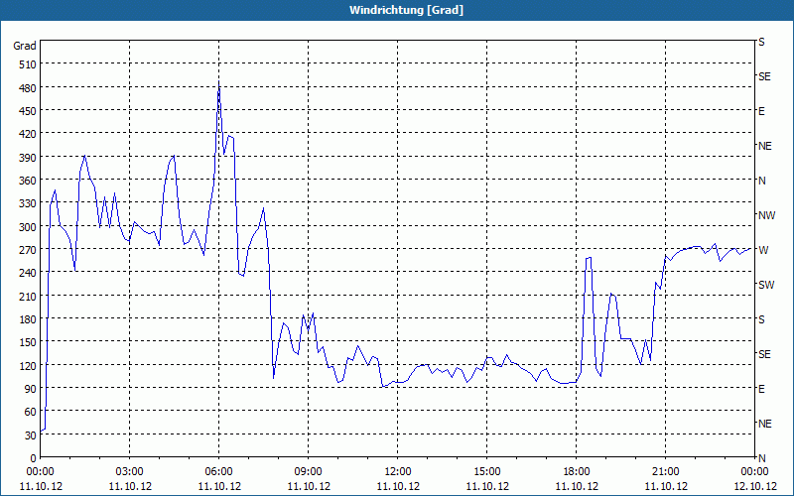Select the 330 axis value
Viewport: 794px width, 496px height.
tap(28, 203)
